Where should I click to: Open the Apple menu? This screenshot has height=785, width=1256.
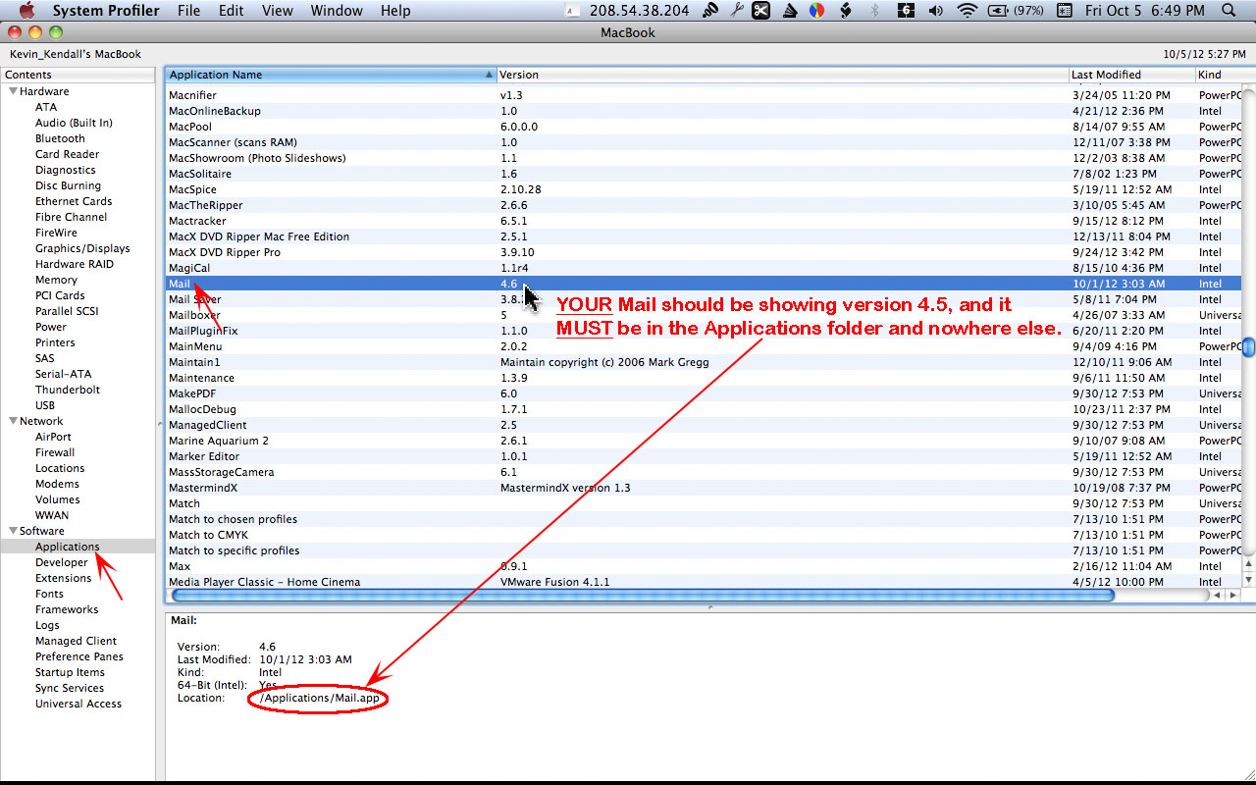pos(26,11)
